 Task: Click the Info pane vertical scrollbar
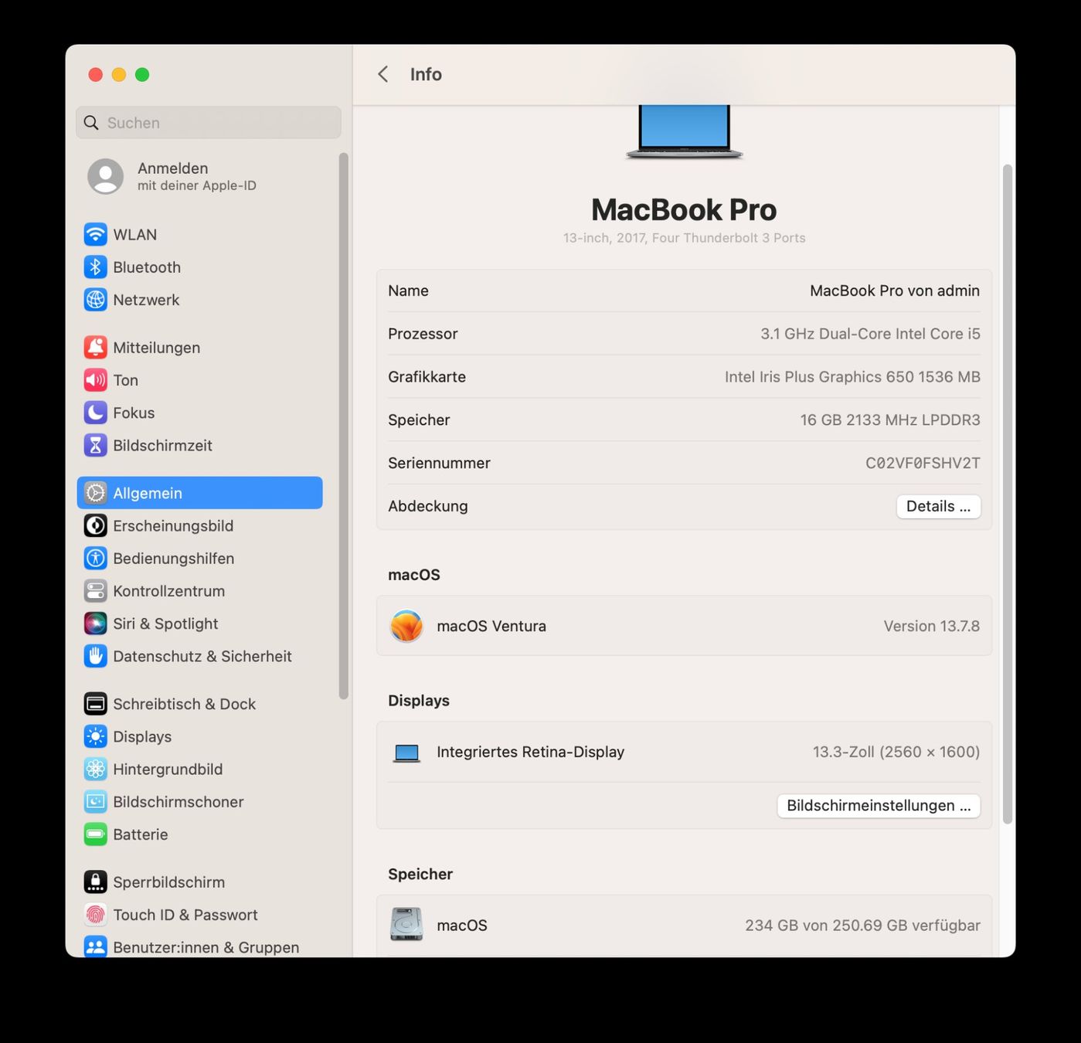[1007, 494]
